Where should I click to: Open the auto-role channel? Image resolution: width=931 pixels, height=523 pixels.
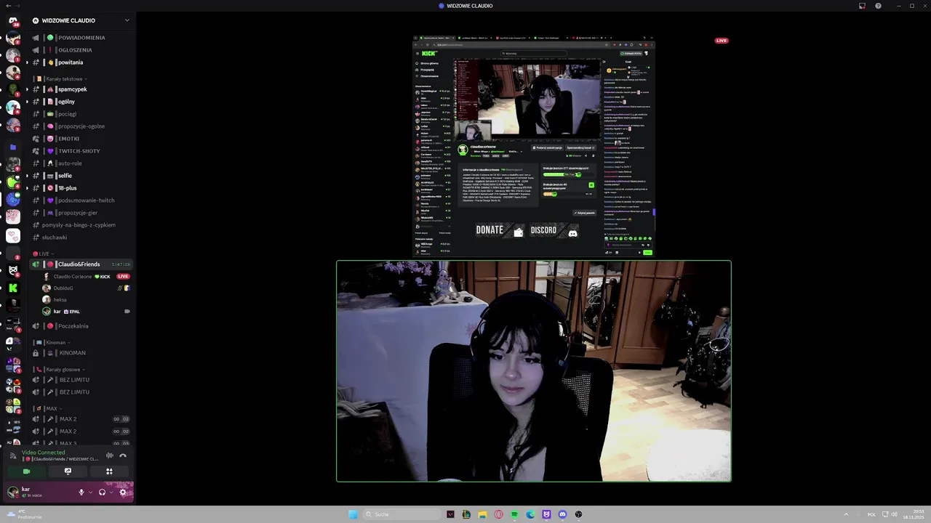tap(80, 163)
